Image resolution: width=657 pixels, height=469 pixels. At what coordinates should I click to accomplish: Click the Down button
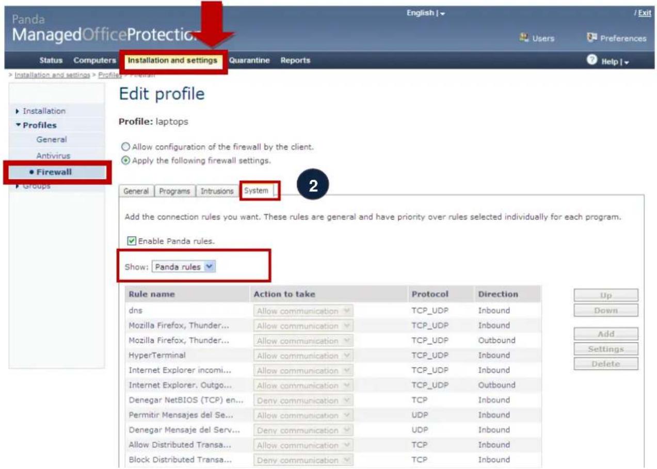[x=606, y=311]
